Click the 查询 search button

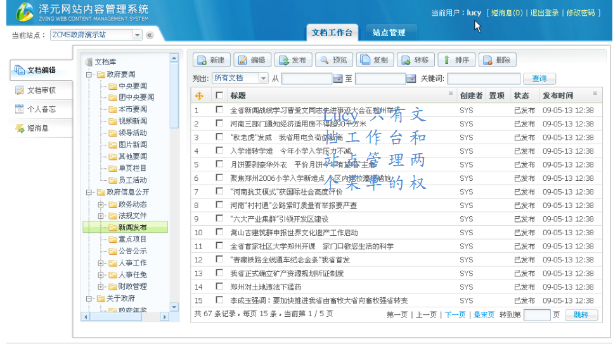(x=539, y=79)
